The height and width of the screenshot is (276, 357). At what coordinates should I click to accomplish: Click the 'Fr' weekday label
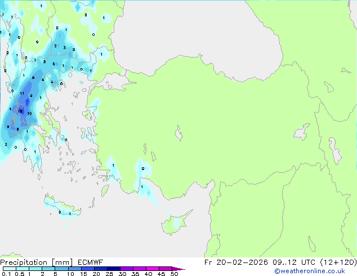(x=208, y=262)
